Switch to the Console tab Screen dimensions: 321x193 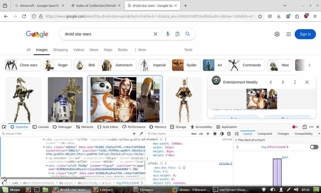[41, 127]
